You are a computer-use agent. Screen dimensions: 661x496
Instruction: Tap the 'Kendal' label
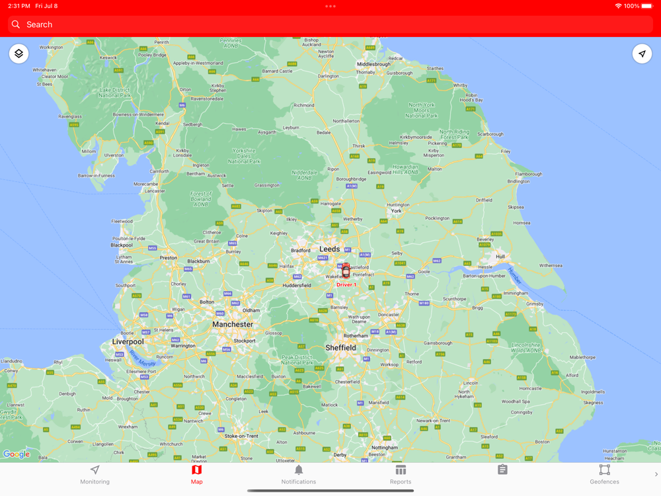[x=163, y=124]
